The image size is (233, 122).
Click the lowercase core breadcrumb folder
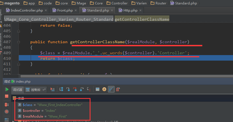(62, 3)
